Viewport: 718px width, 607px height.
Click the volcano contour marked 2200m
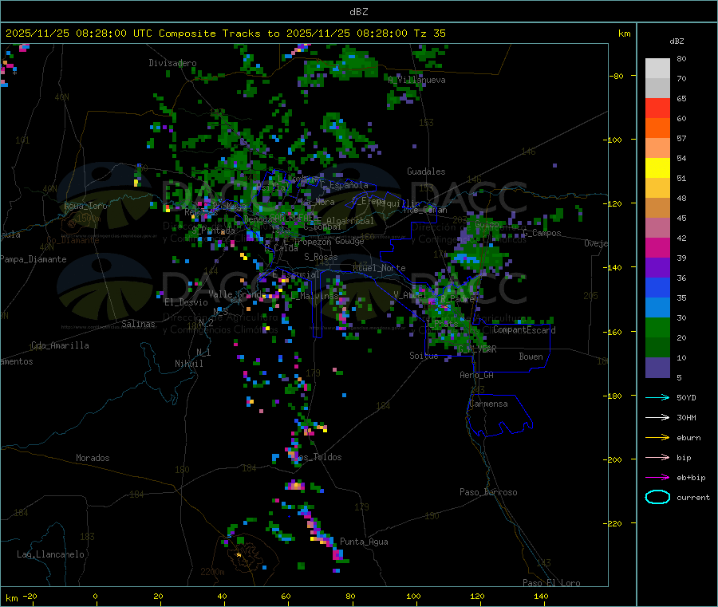tap(247, 555)
